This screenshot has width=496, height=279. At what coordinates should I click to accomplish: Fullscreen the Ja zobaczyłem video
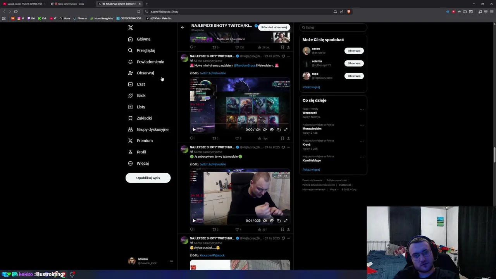pos(286,221)
